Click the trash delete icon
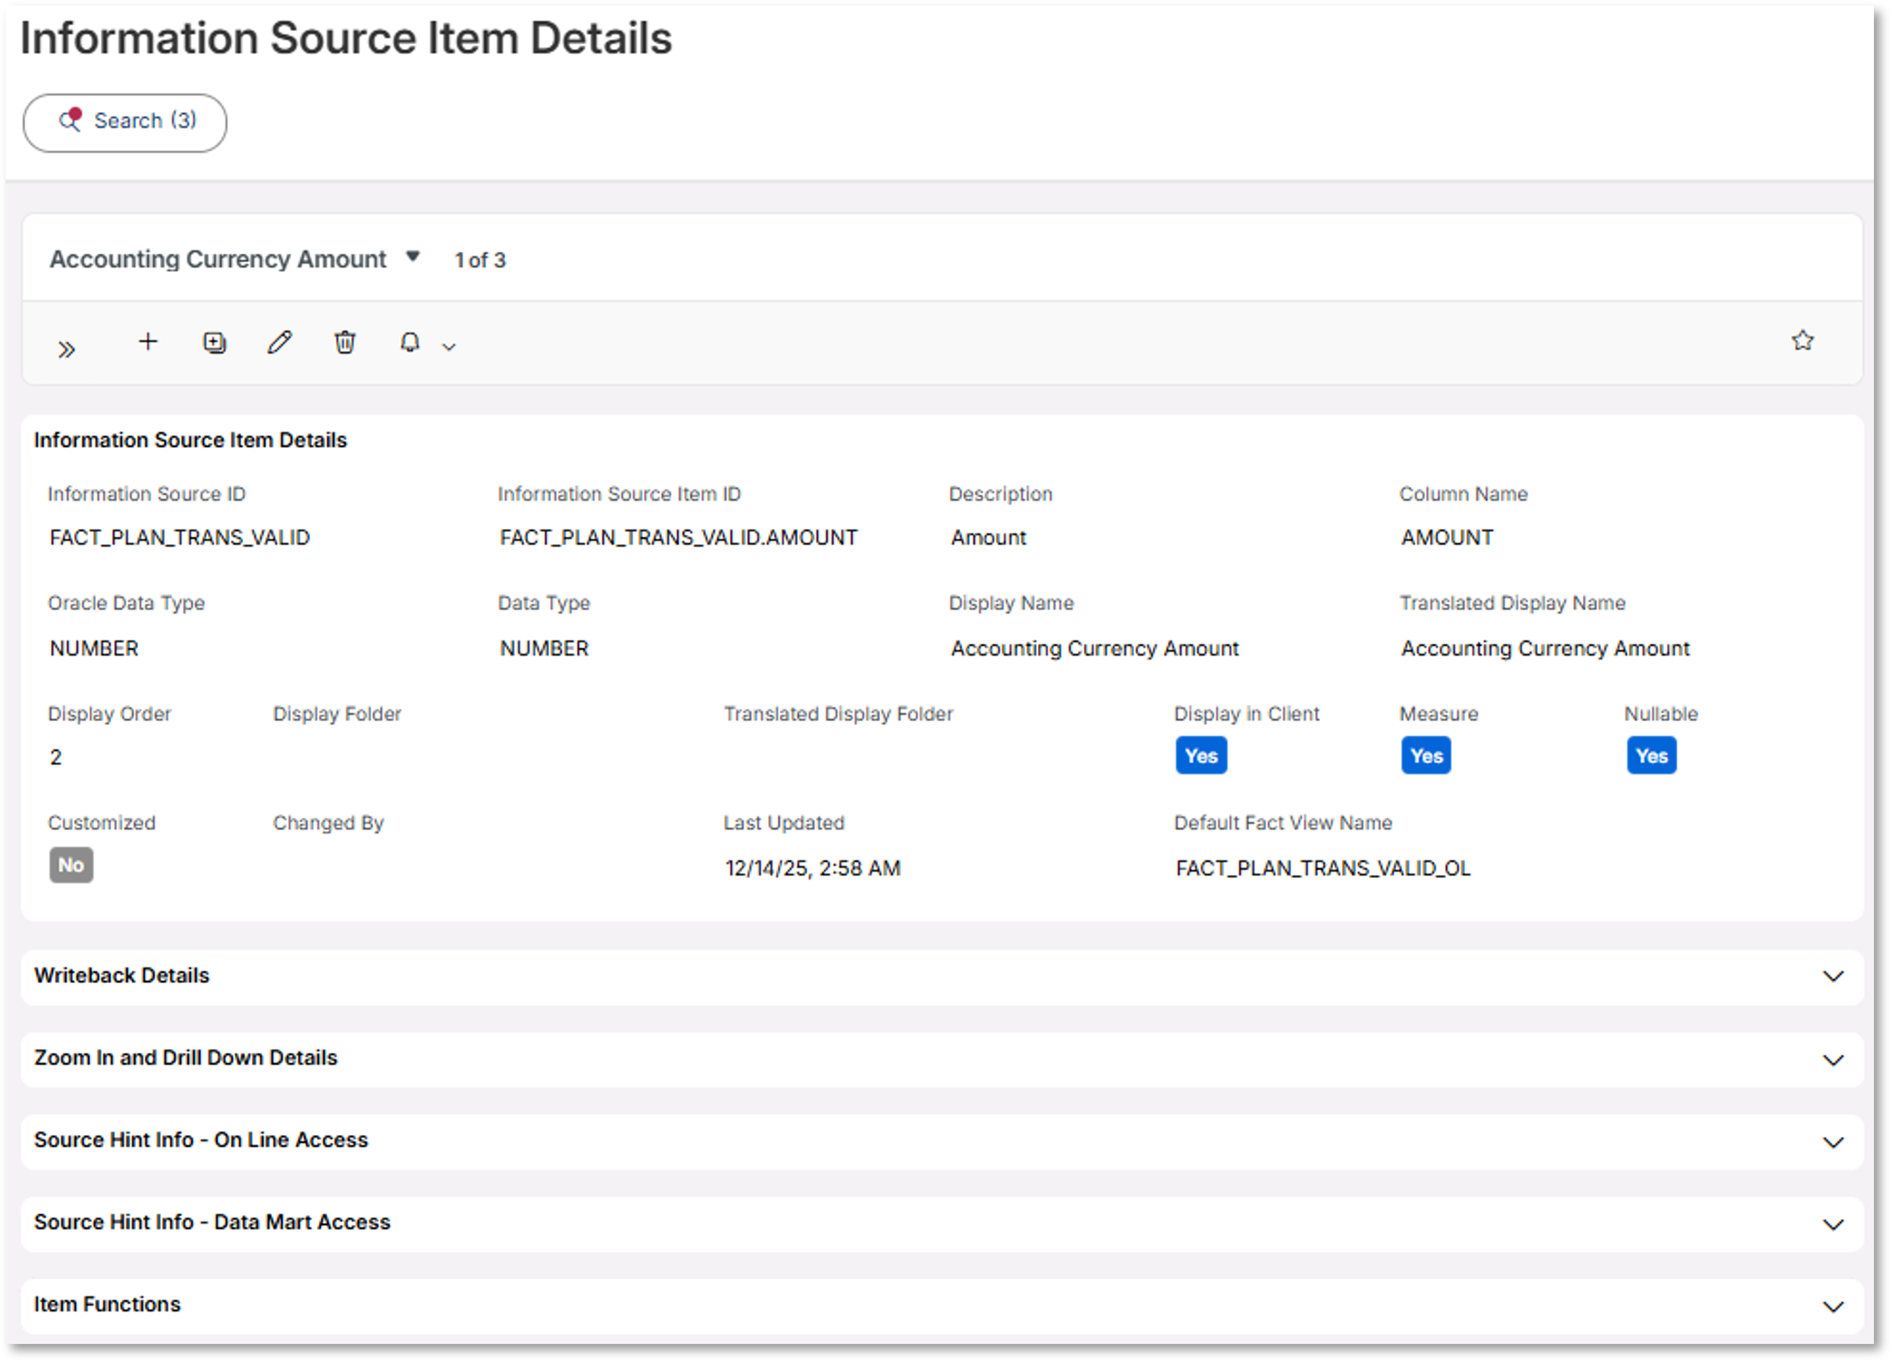Viewport: 1892px width, 1362px height. pyautogui.click(x=345, y=342)
